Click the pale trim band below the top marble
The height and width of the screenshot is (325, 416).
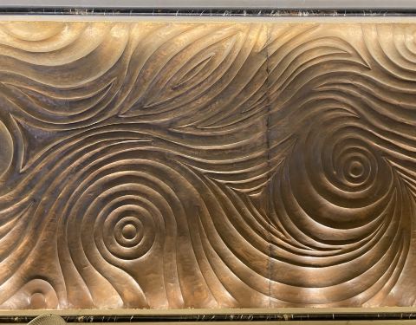[x=208, y=19]
